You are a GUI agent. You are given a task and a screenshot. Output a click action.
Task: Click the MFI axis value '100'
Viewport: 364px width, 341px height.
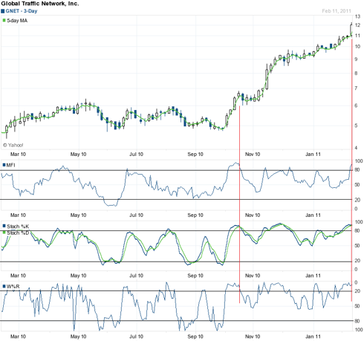[359, 161]
